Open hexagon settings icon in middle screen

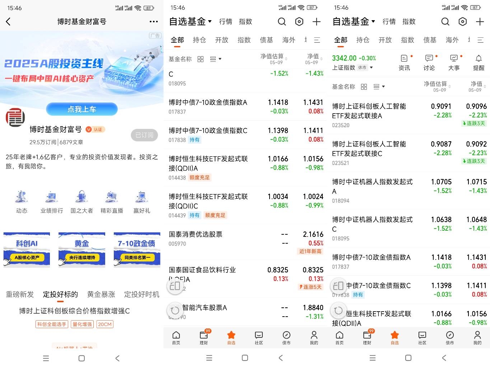[299, 22]
